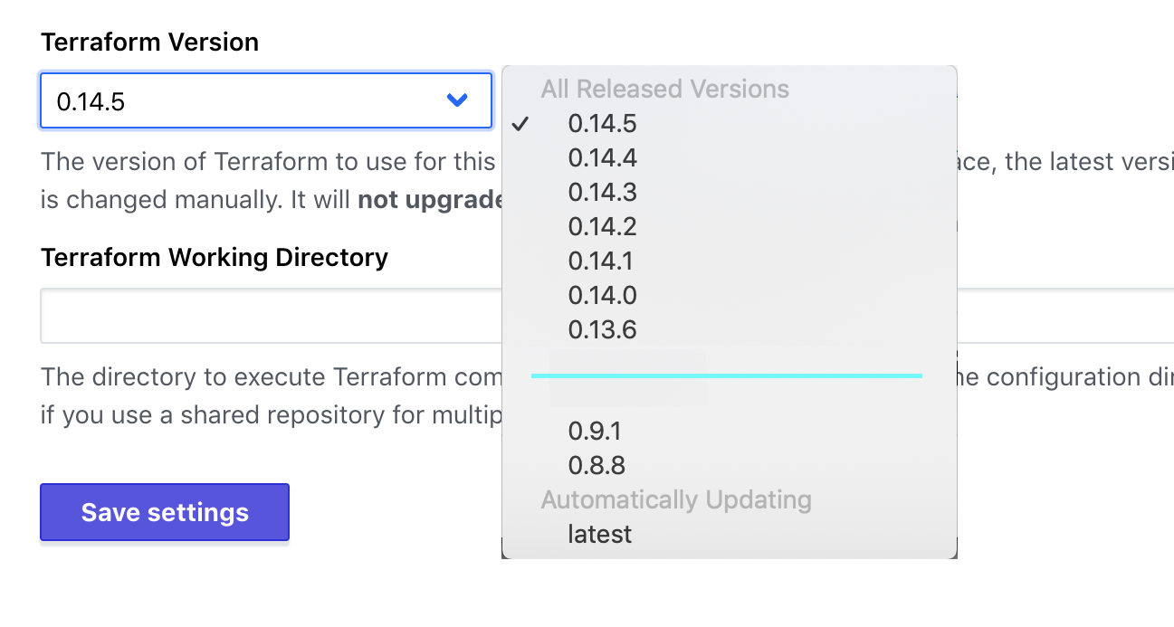Focus the Terraform Working Directory field
Image resolution: width=1174 pixels, height=627 pixels.
pos(606,316)
